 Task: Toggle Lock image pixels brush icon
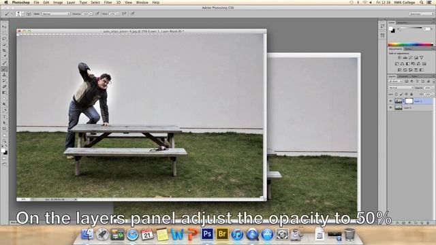(x=401, y=94)
